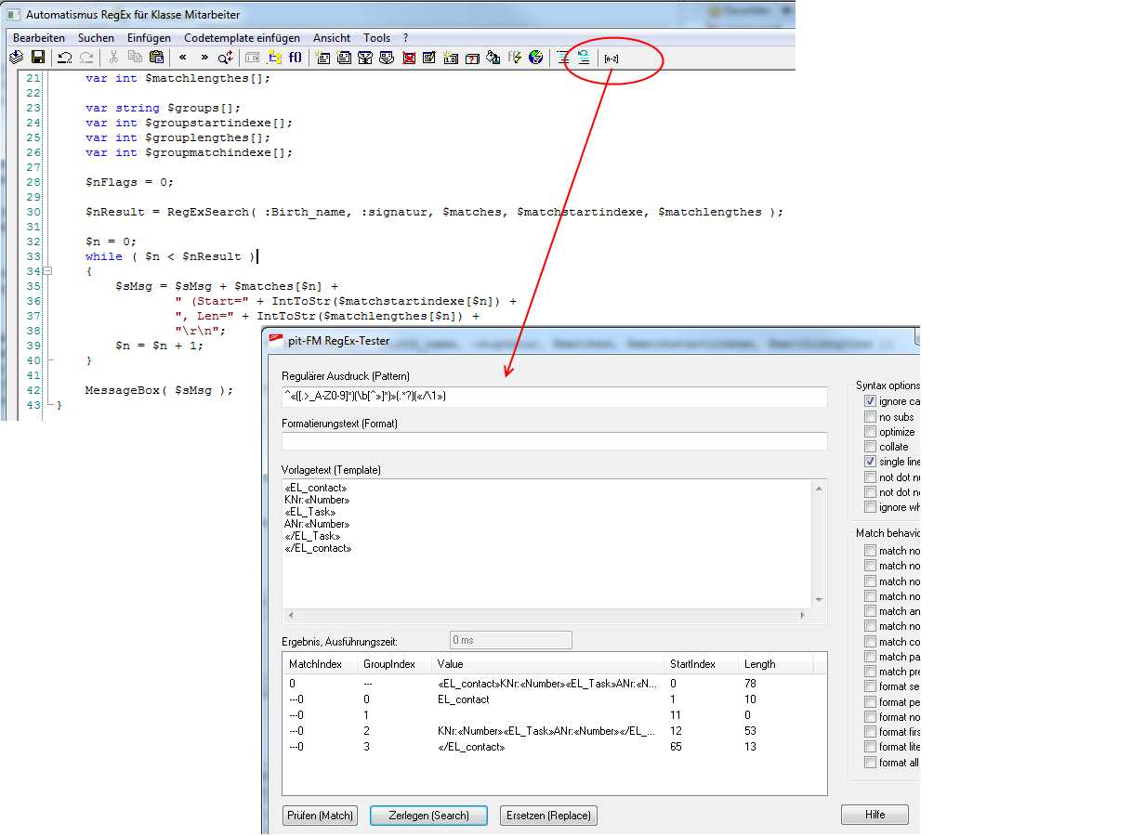The height and width of the screenshot is (836, 1131).
Task: Open search and replace magnifier icon
Action: (x=226, y=57)
